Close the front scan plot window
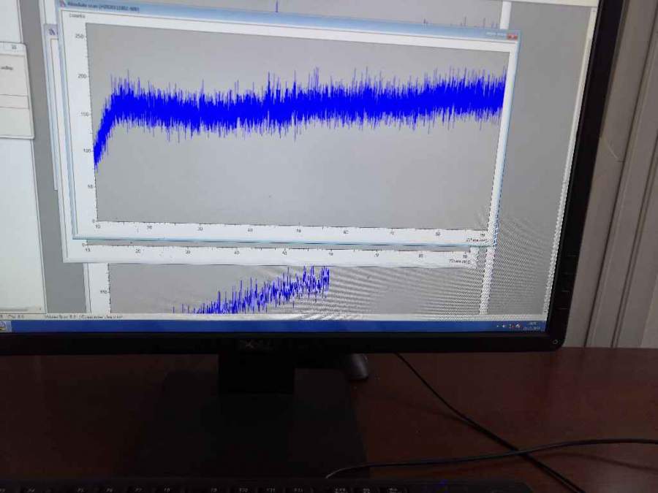658x493 pixels. 513,35
